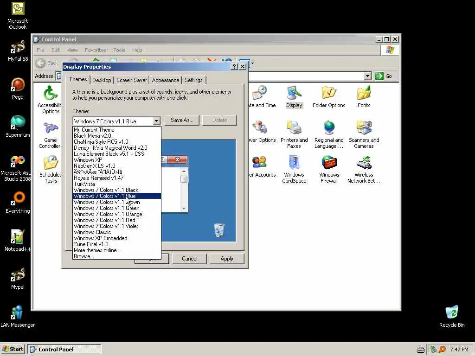Click the Save As button
The width and height of the screenshot is (475, 356).
(x=182, y=120)
